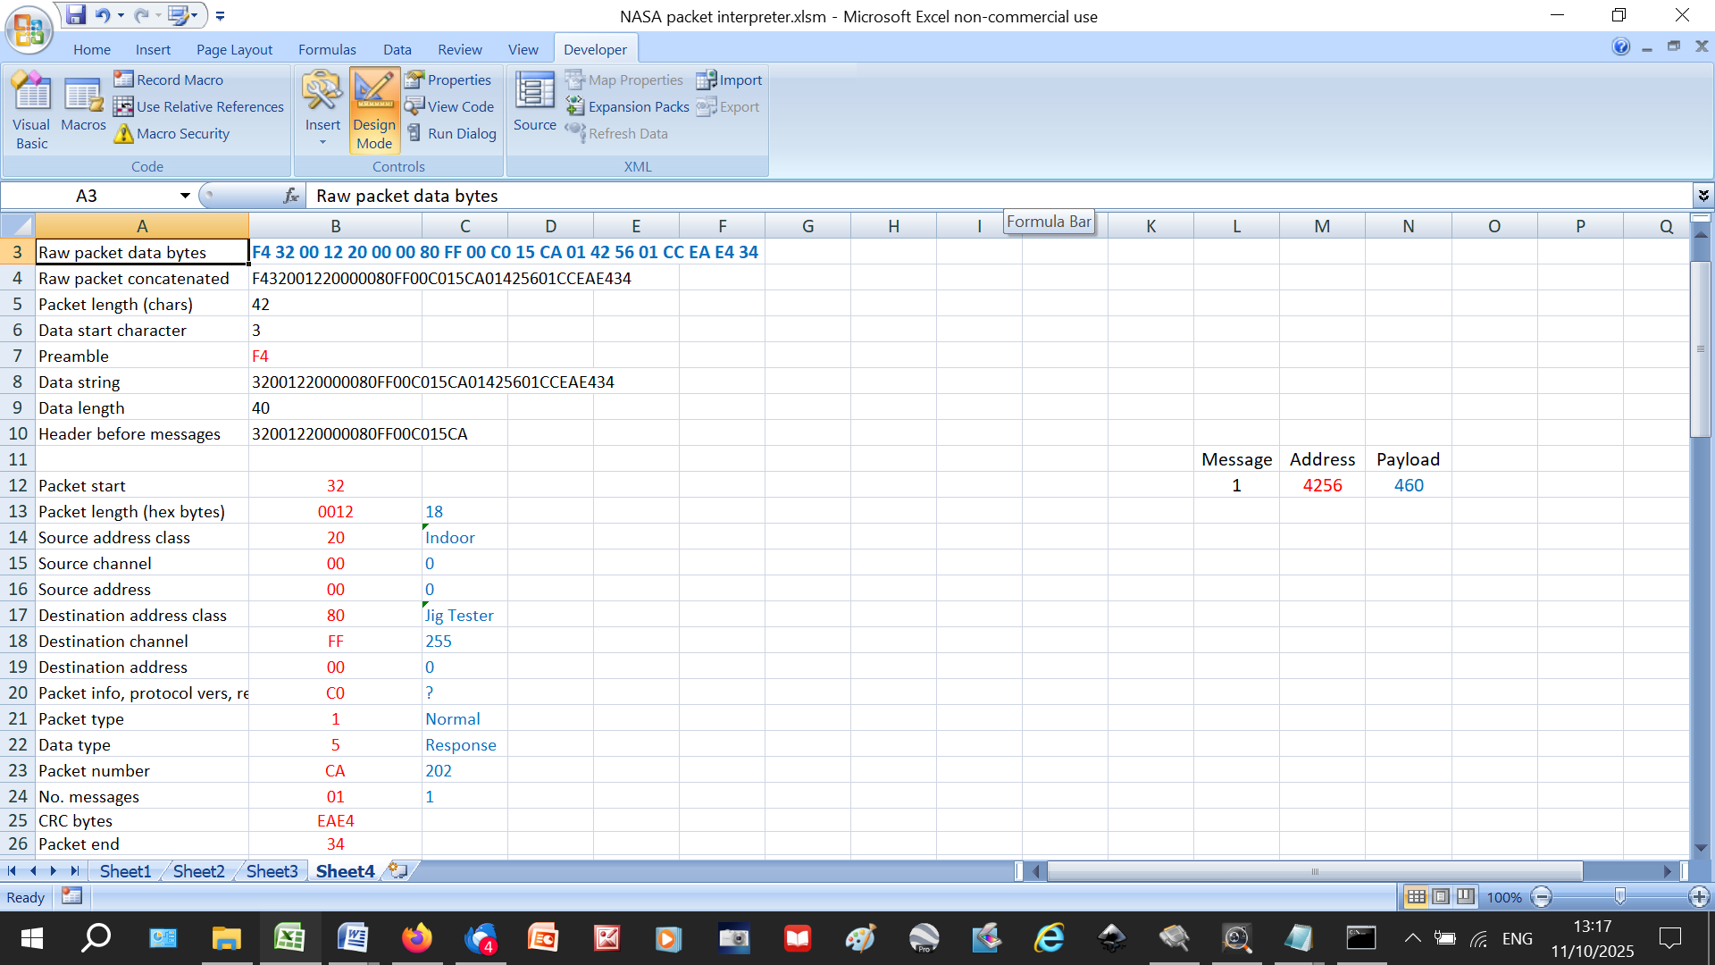Click the Run Dialog button

[x=451, y=133]
